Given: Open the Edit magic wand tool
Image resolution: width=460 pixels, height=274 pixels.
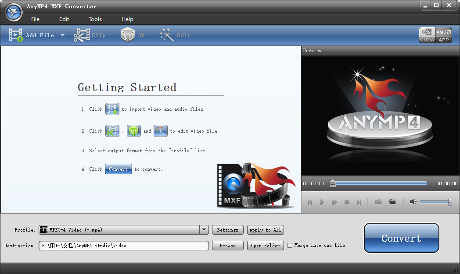Looking at the screenshot, I should click(175, 35).
